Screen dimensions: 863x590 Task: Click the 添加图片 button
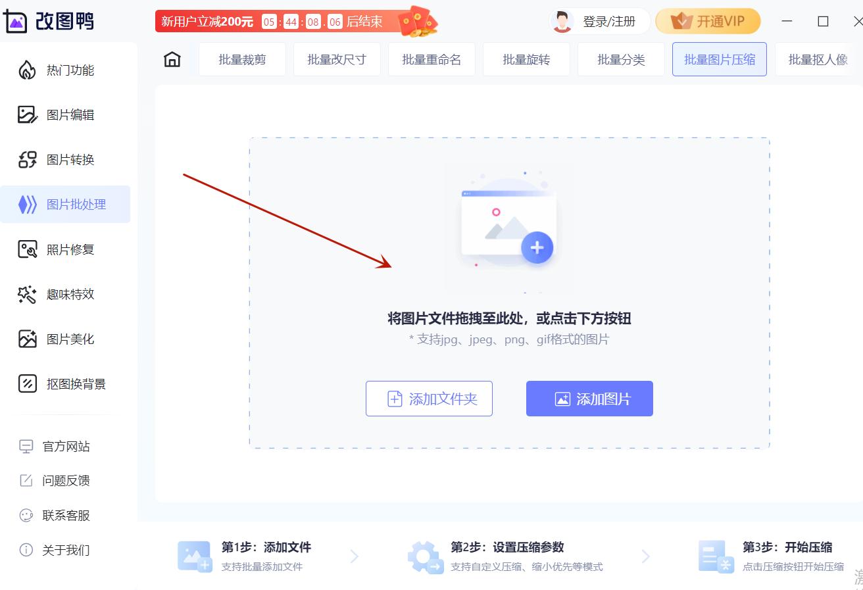click(589, 399)
